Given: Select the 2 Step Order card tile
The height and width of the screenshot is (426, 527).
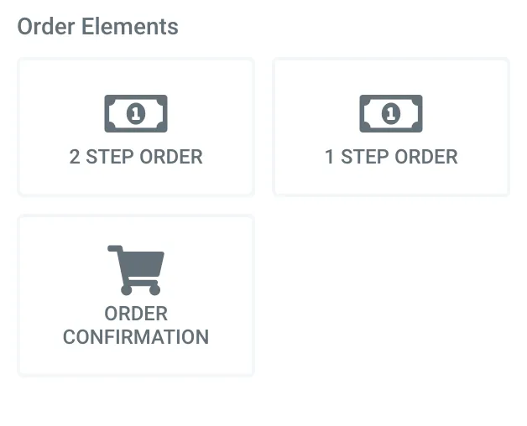Looking at the screenshot, I should click(136, 127).
